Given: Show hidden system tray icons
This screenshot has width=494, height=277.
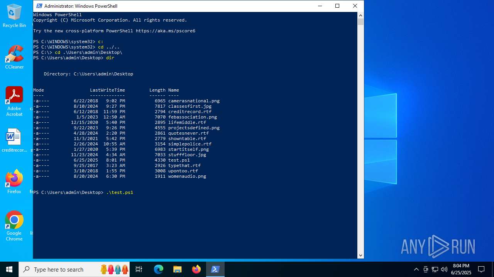Looking at the screenshot, I should (416, 269).
